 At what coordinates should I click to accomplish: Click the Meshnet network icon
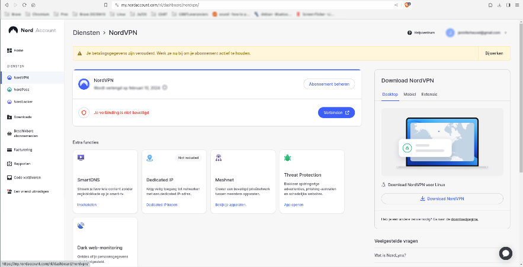219,158
